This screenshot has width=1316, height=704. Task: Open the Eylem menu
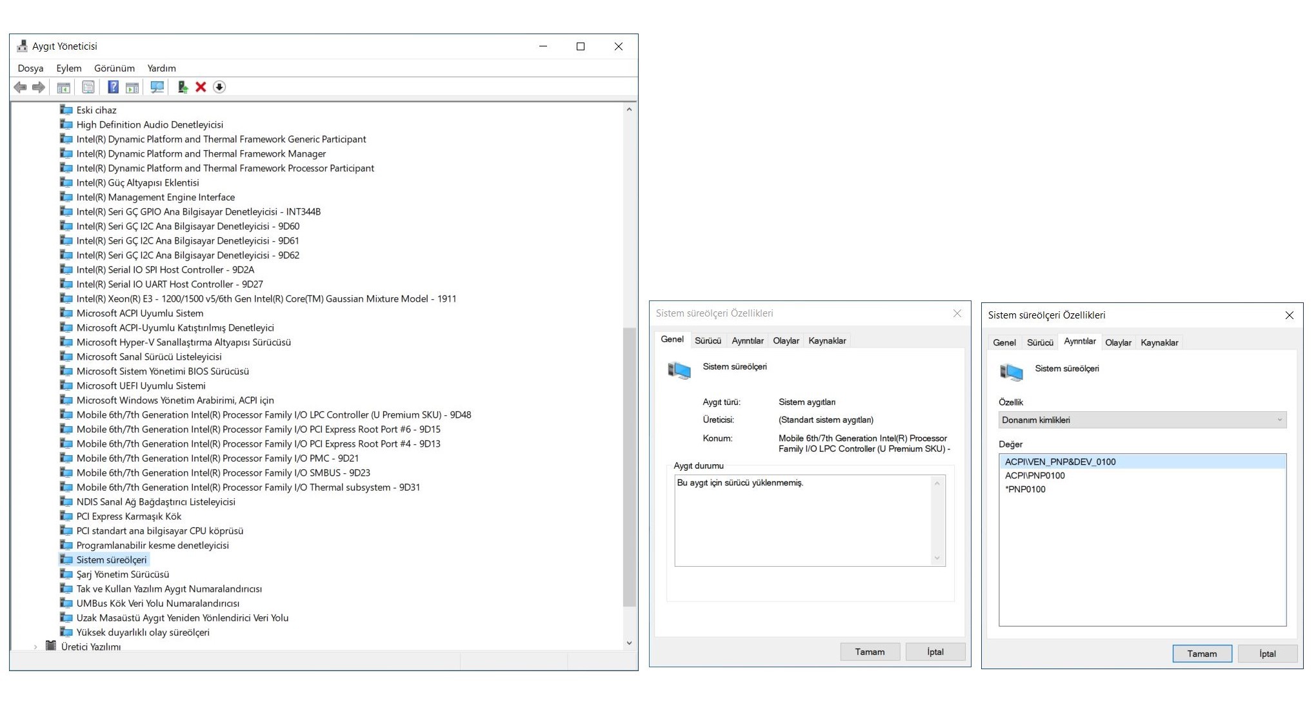click(68, 68)
